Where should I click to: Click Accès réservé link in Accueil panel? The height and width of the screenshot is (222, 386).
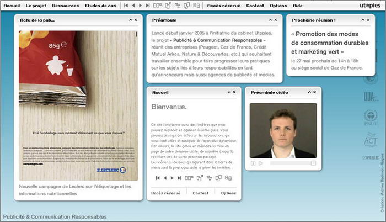tap(165, 193)
